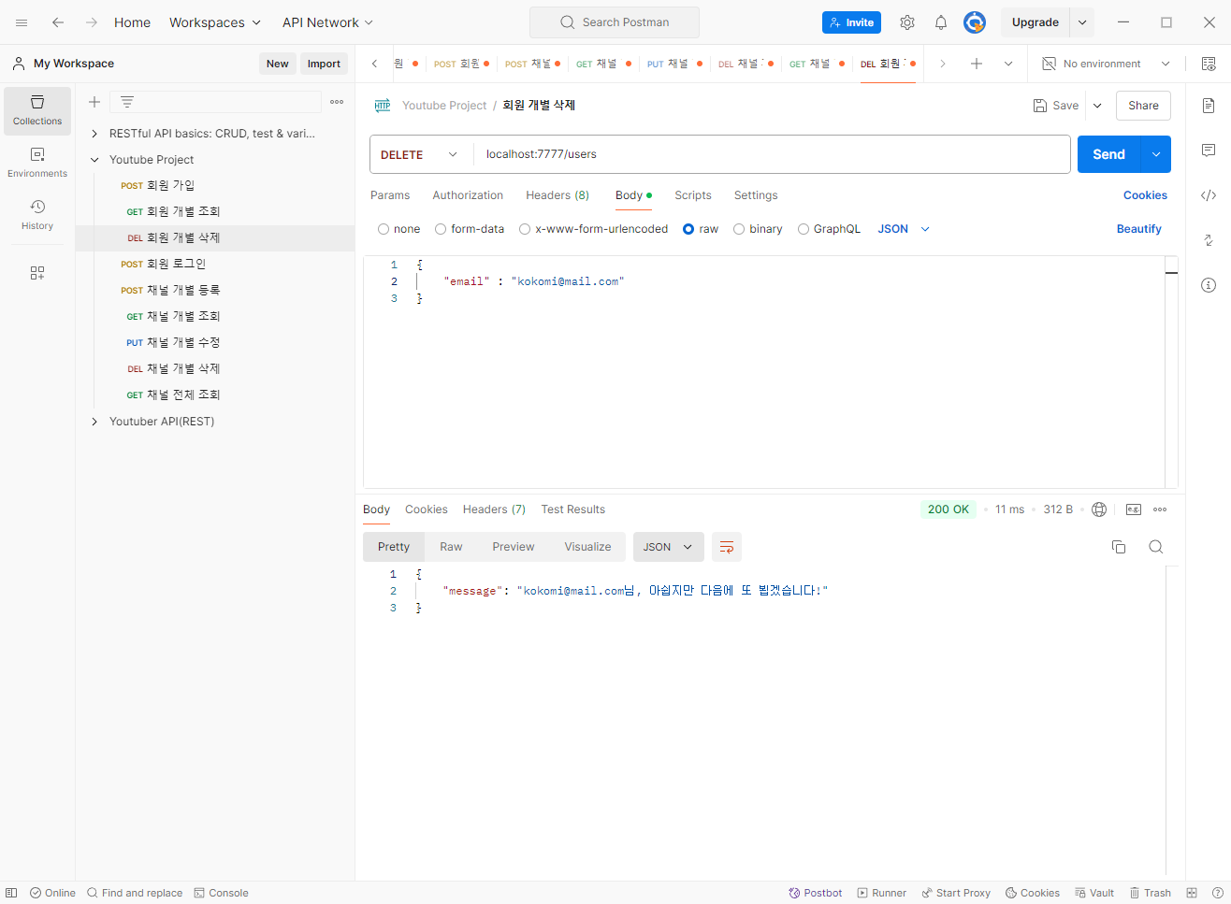
Task: Click the Beautify link
Action: coord(1138,229)
